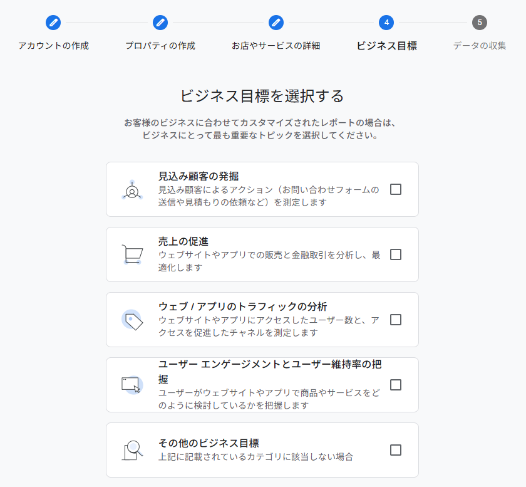This screenshot has width=526, height=487.
Task: Click the lead generation person icon
Action: [132, 191]
